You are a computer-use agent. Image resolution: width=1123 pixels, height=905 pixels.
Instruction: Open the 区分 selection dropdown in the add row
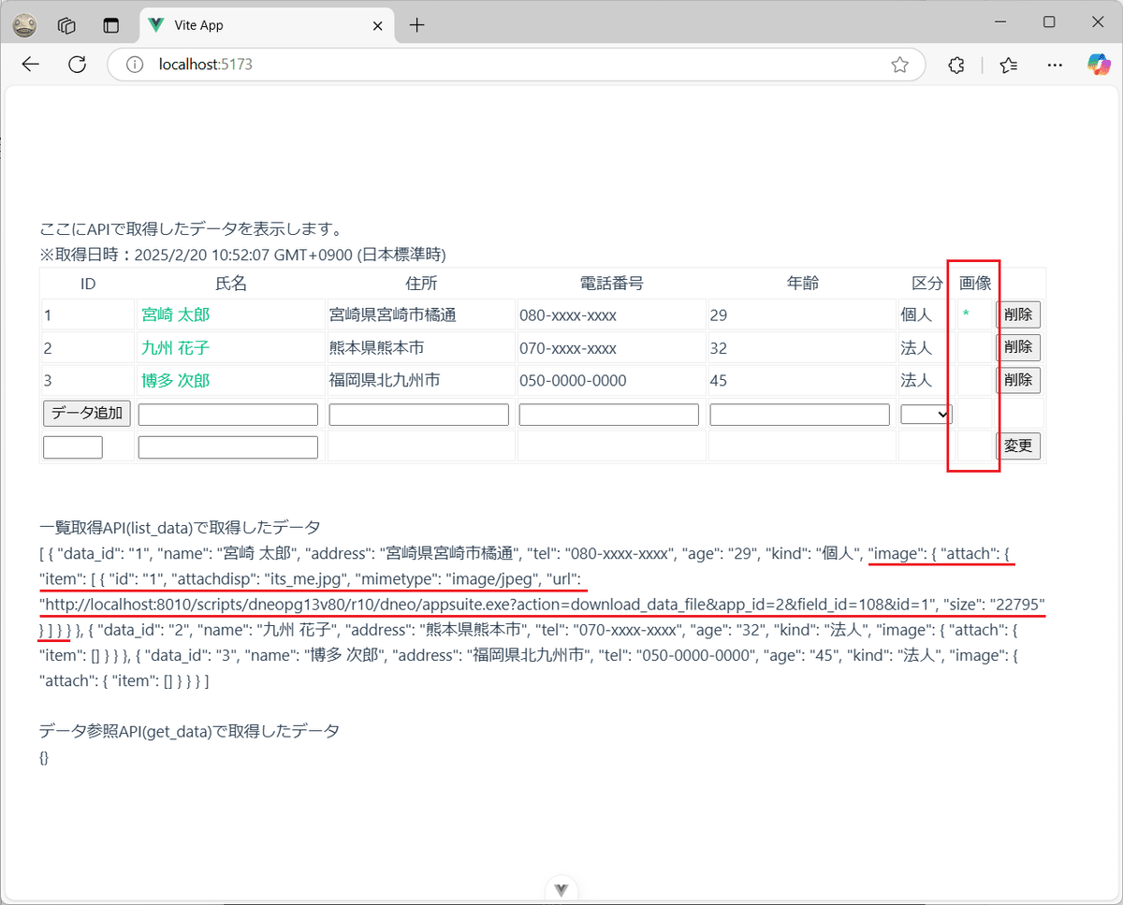[x=926, y=414]
